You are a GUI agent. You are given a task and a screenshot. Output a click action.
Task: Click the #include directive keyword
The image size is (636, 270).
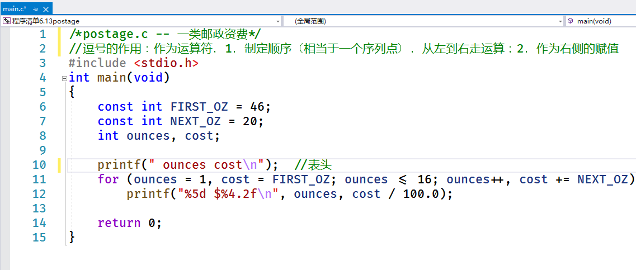pyautogui.click(x=97, y=63)
